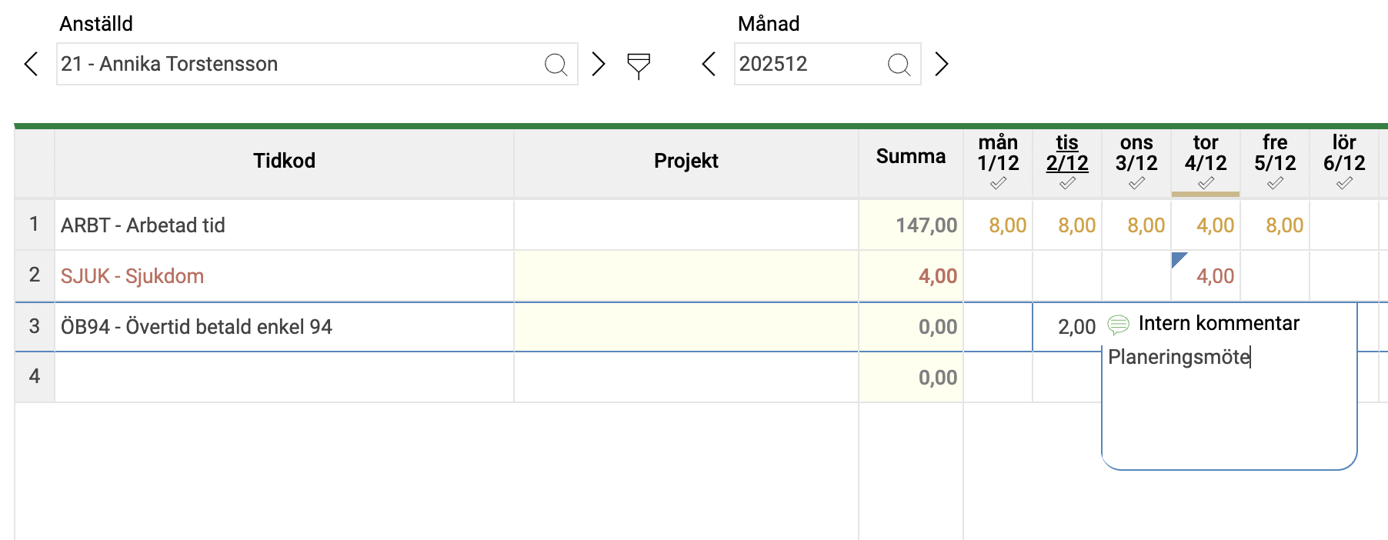1388x540 pixels.
Task: Go to next employee arrow
Action: (598, 64)
